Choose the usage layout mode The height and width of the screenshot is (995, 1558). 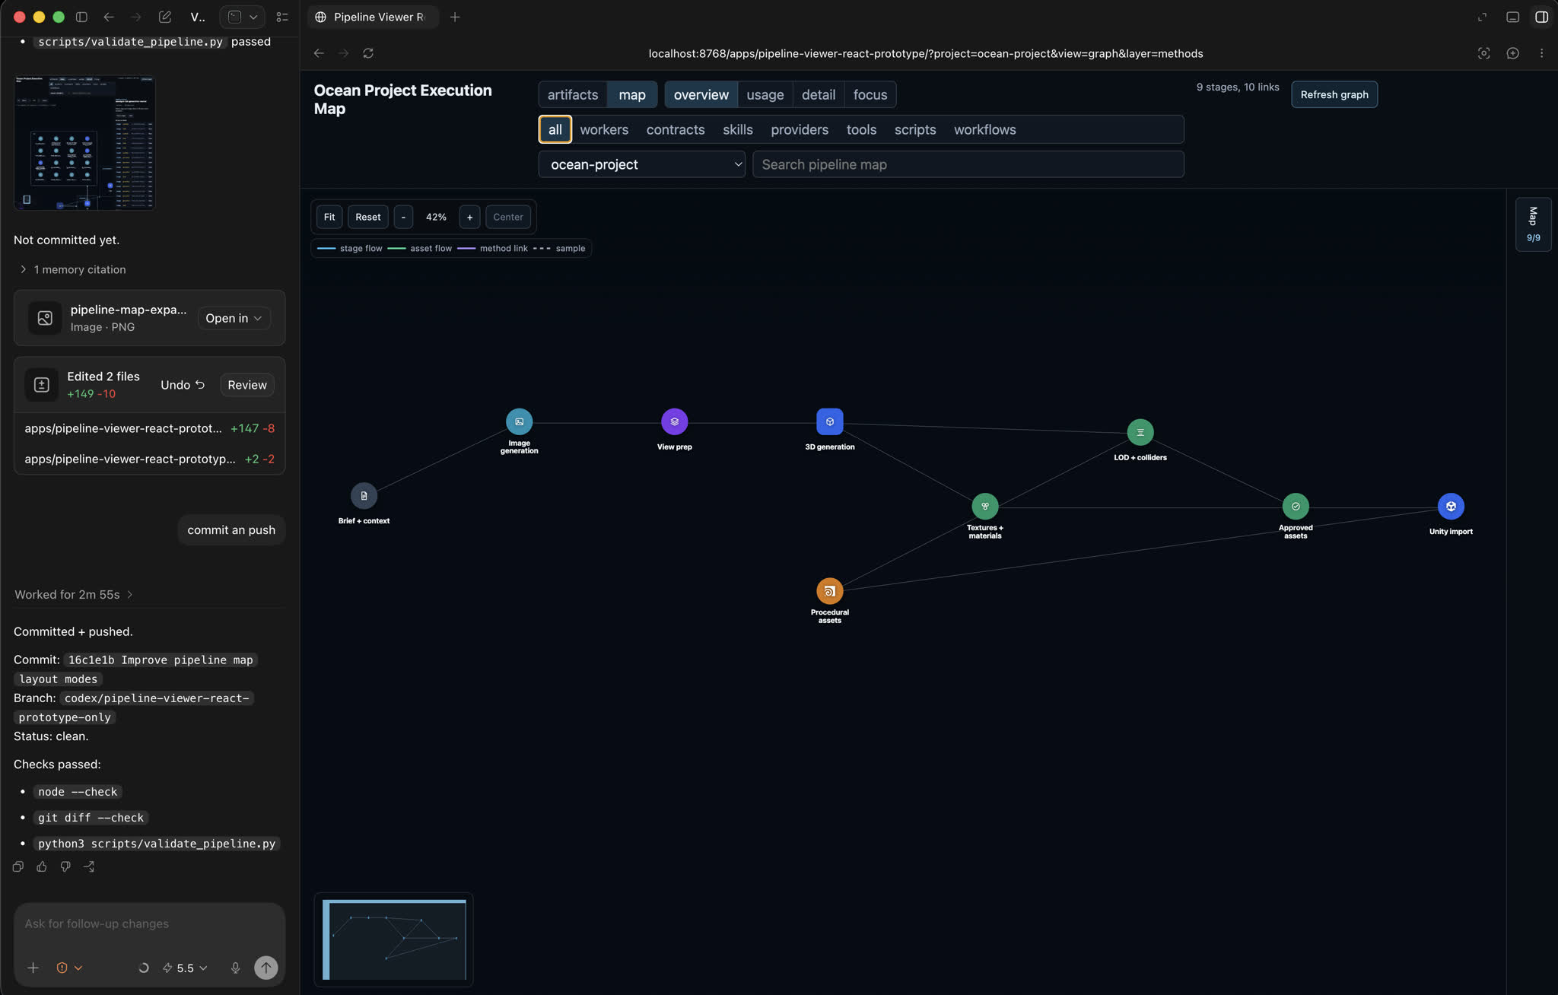(x=765, y=94)
